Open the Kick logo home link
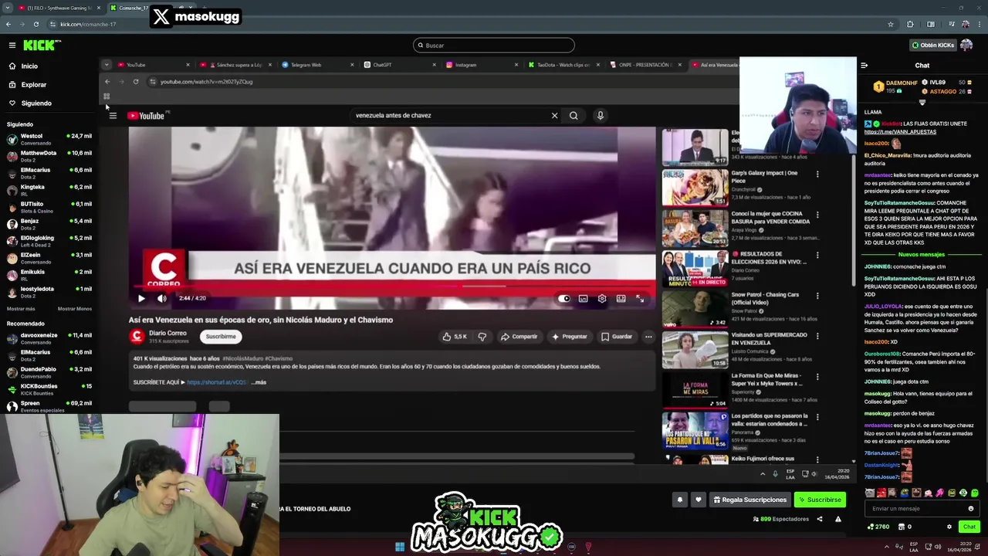Image resolution: width=988 pixels, height=556 pixels. coord(39,45)
